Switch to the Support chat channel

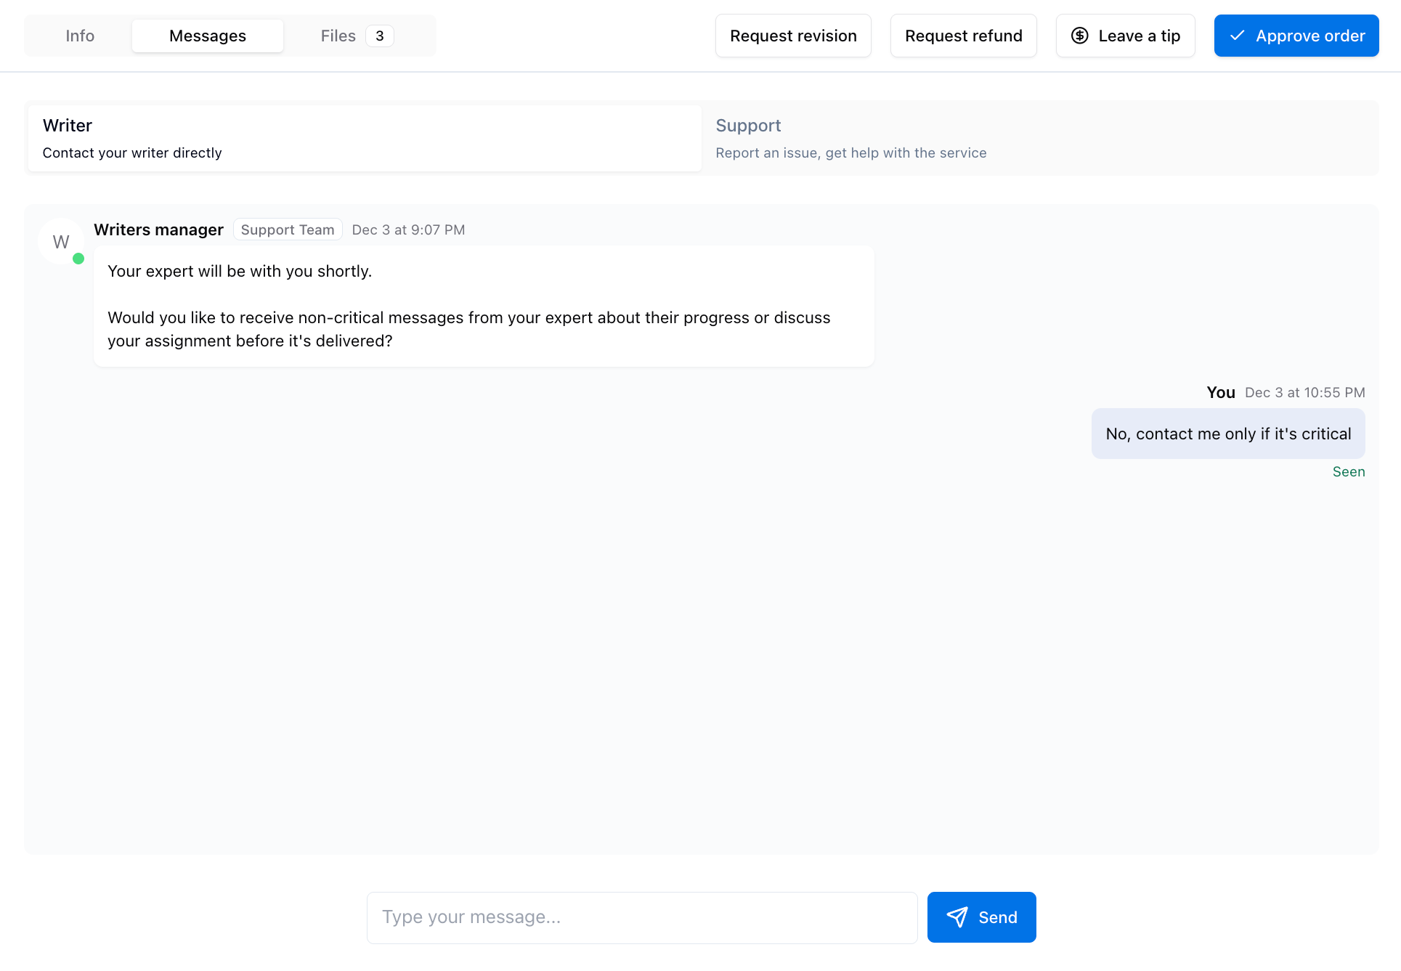[x=1039, y=138]
